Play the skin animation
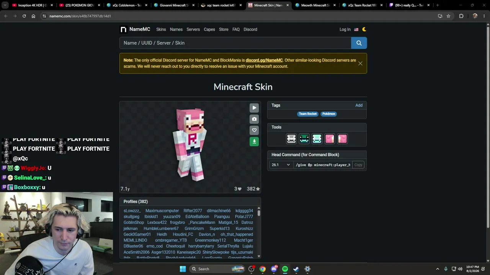The width and height of the screenshot is (490, 275). pos(254,108)
